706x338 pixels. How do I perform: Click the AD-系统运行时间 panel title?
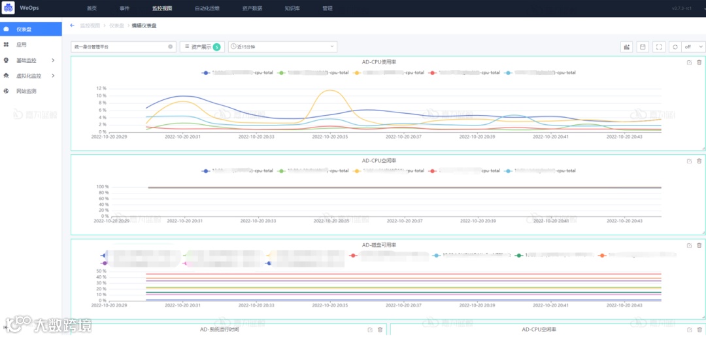tap(220, 330)
